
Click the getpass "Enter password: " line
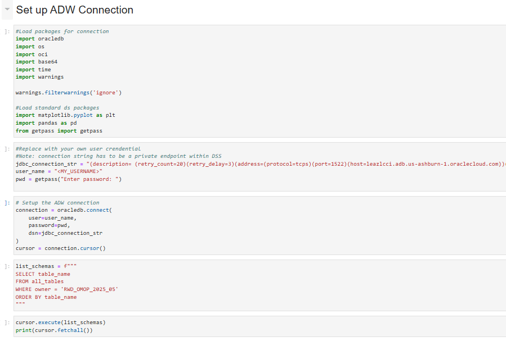point(69,179)
